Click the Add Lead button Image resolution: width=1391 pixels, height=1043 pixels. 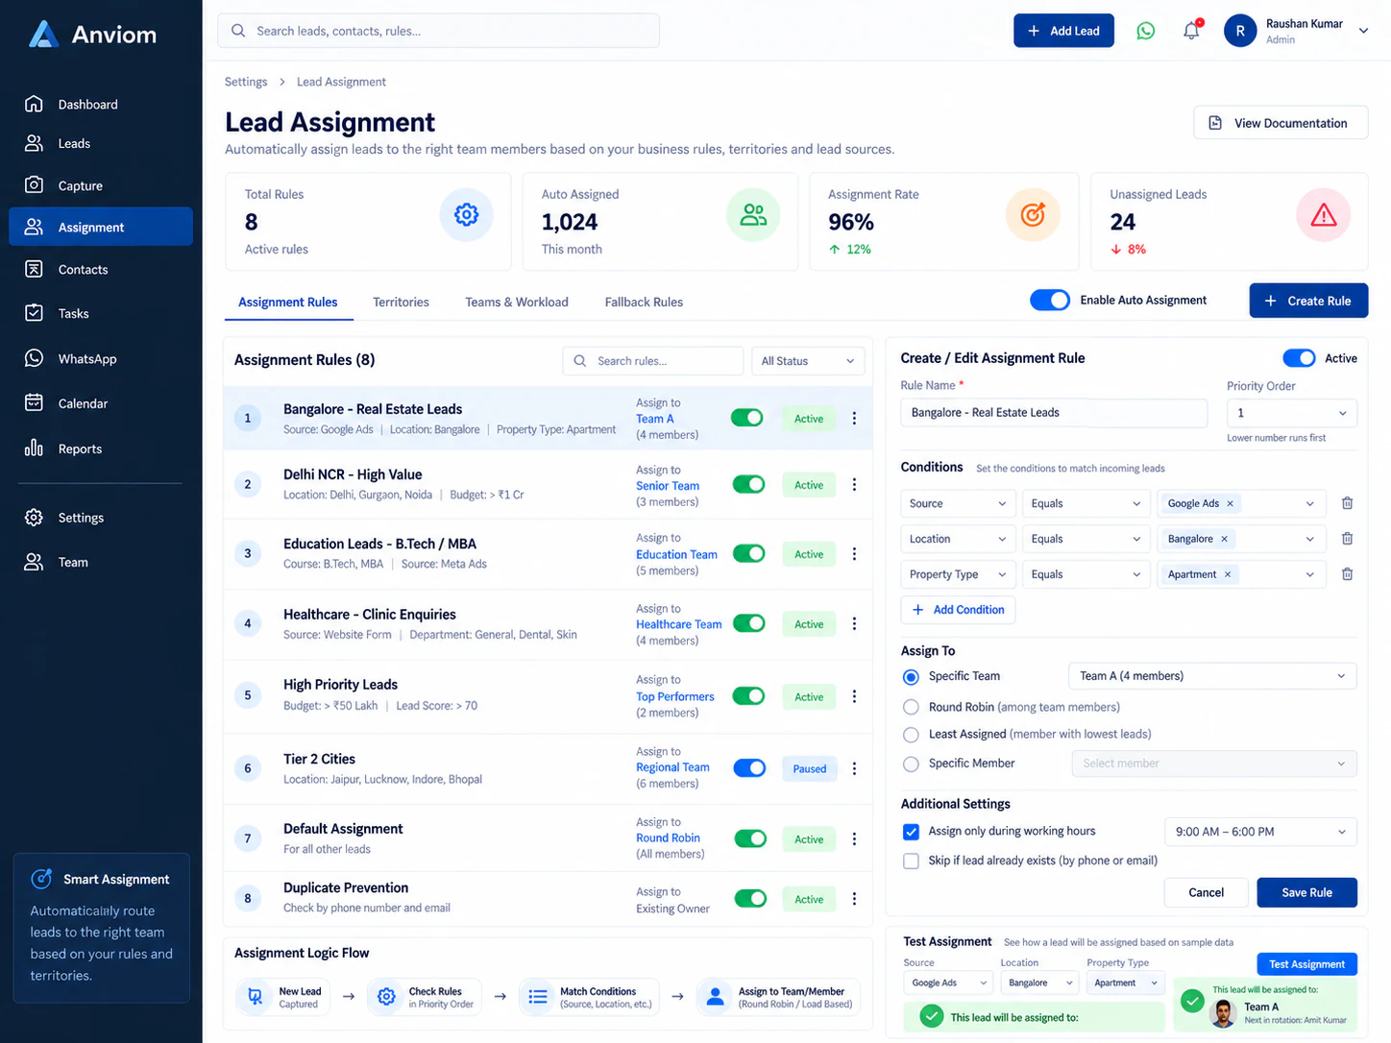pos(1063,31)
